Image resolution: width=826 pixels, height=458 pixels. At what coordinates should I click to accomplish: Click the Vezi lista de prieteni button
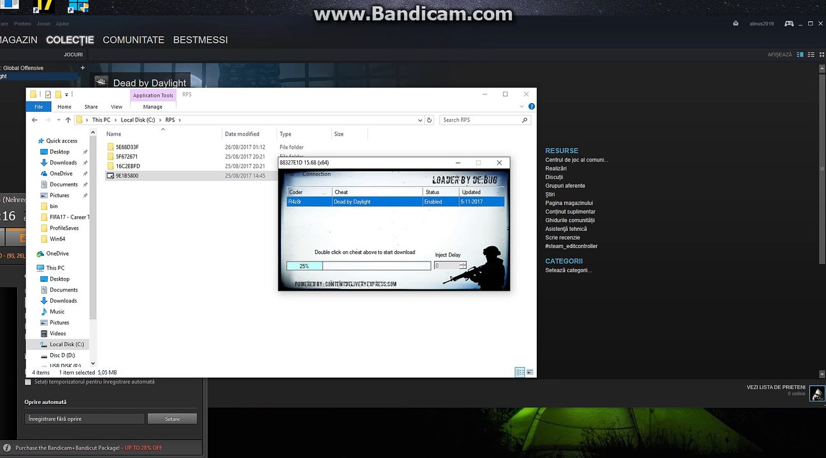tap(776, 387)
